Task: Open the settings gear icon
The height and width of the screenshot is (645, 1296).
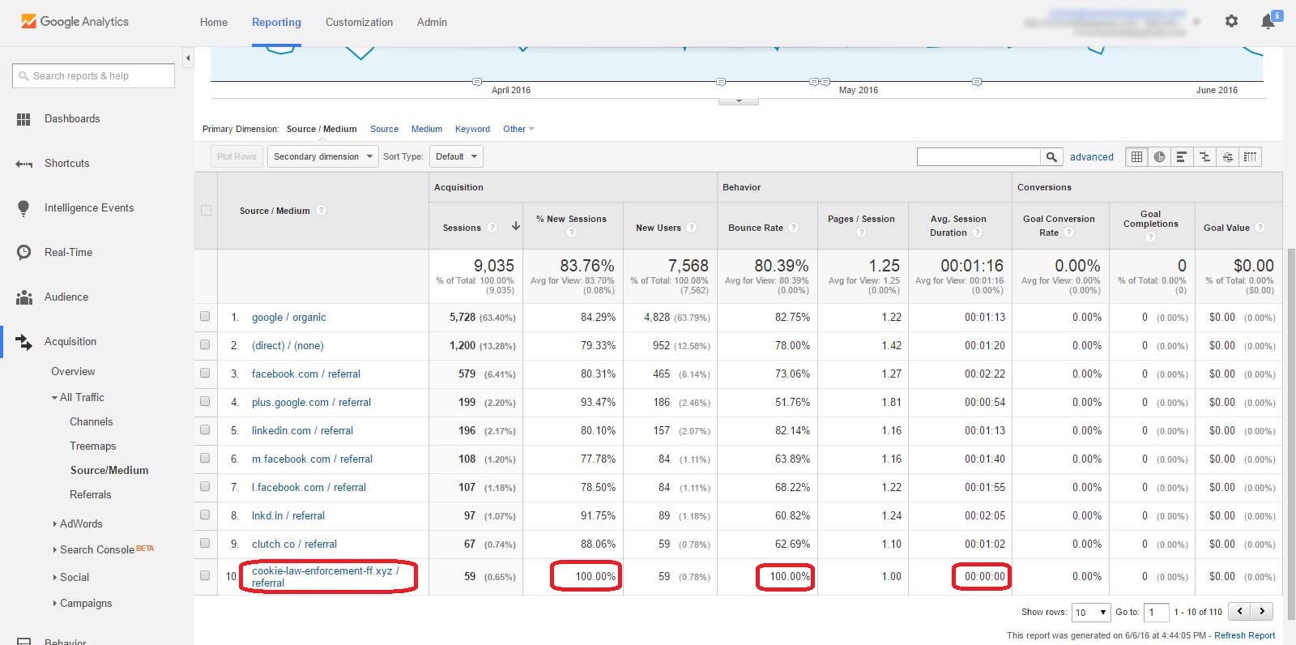Action: tap(1231, 21)
